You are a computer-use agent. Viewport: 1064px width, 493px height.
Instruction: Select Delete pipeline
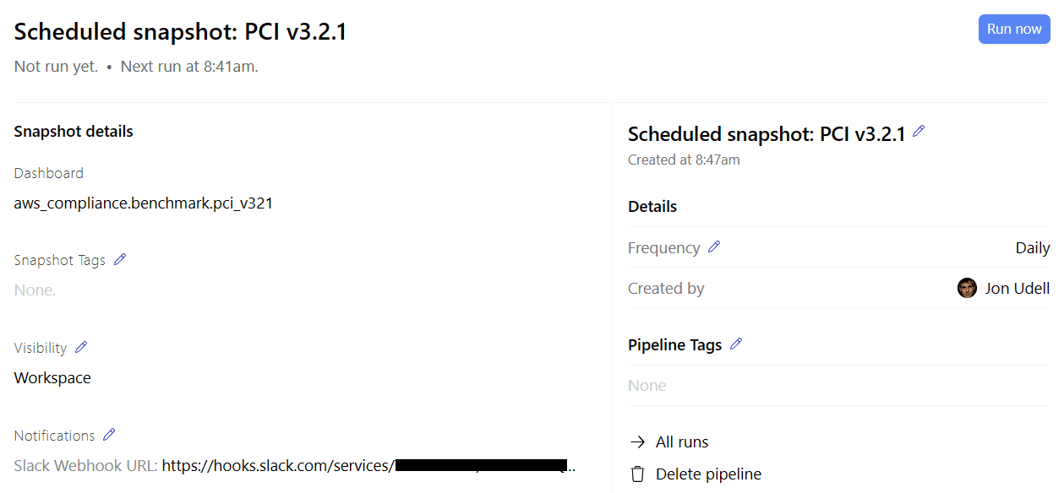click(708, 474)
